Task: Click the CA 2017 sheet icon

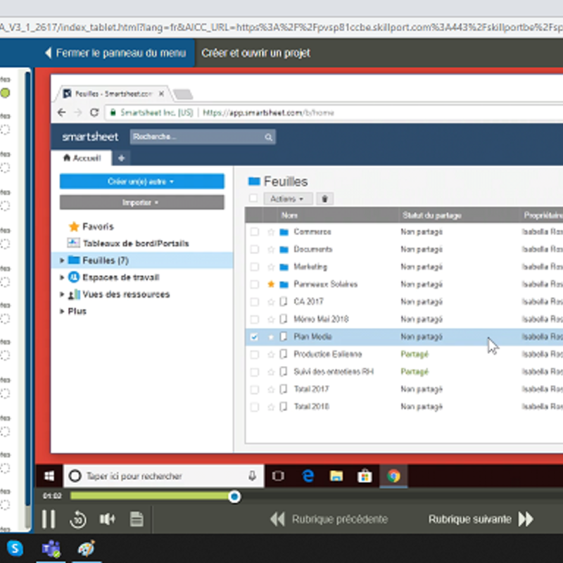Action: pos(284,302)
